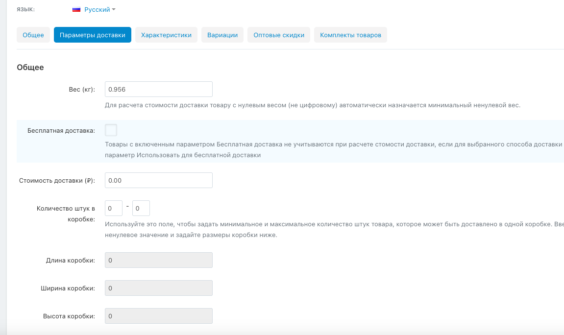Click the Вес (кг) label
The image size is (564, 335).
pos(82,89)
